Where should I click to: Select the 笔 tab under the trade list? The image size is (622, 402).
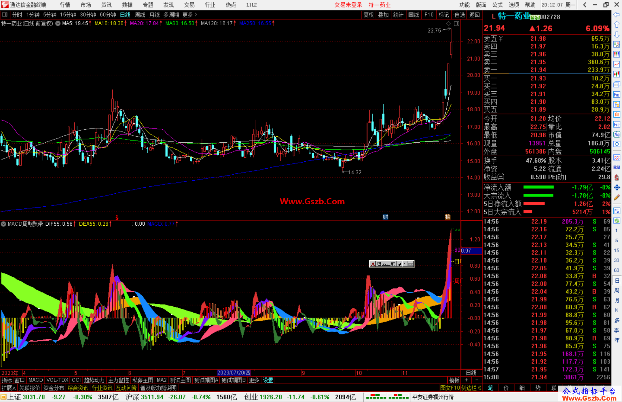[x=491, y=388]
